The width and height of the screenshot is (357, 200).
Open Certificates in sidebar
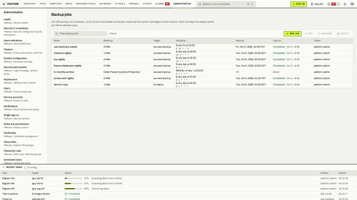click(x=23, y=134)
